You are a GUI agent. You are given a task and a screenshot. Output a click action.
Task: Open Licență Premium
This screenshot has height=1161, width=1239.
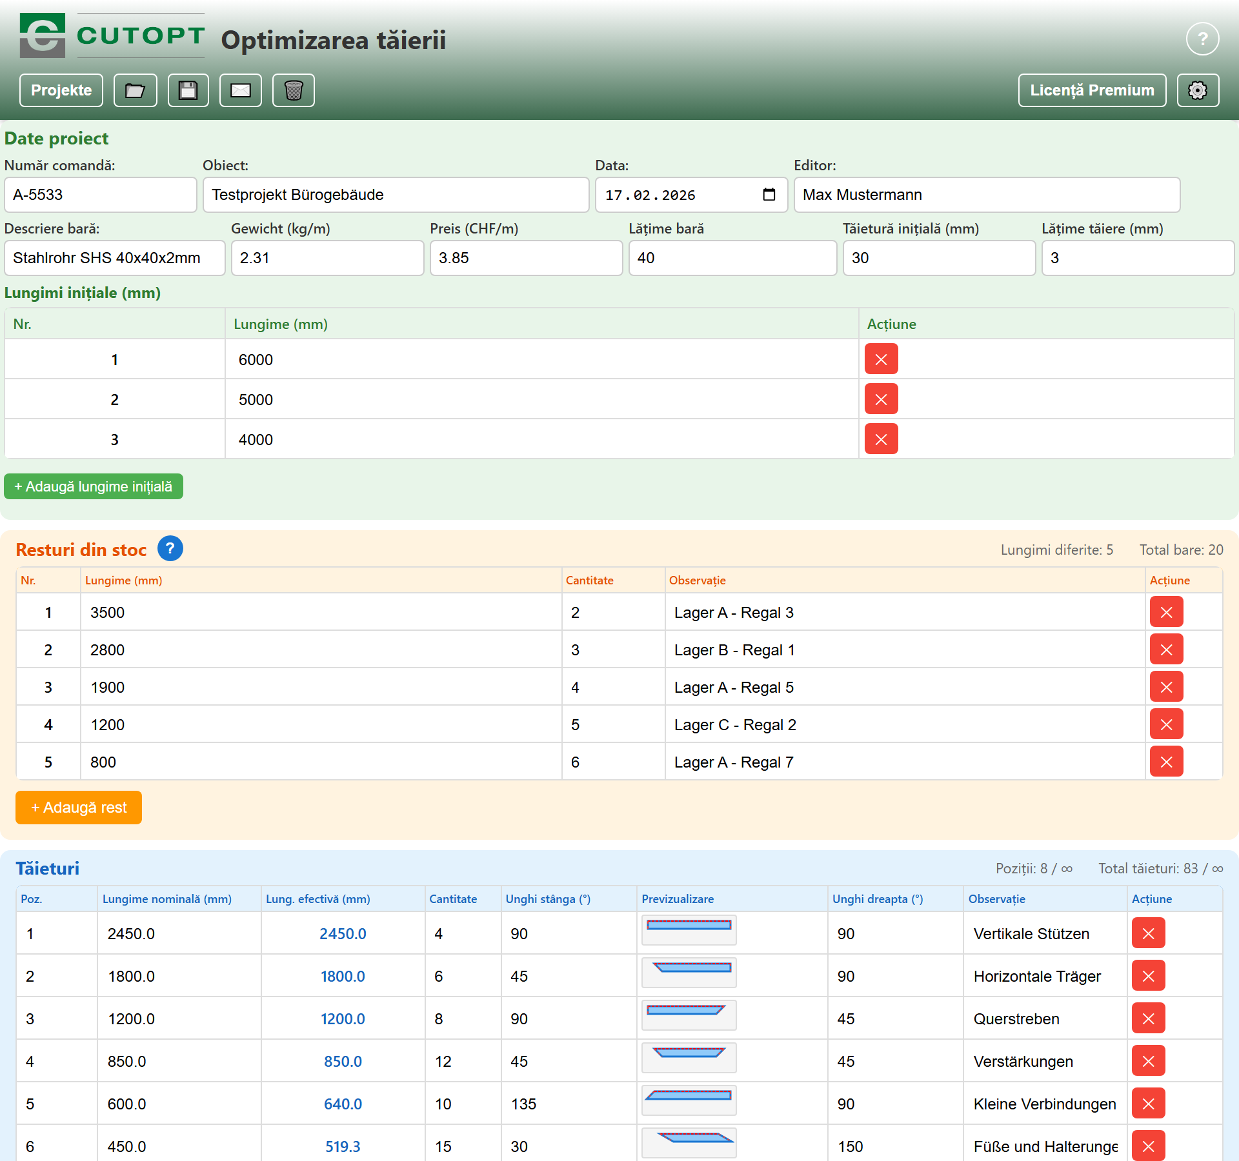click(x=1092, y=90)
